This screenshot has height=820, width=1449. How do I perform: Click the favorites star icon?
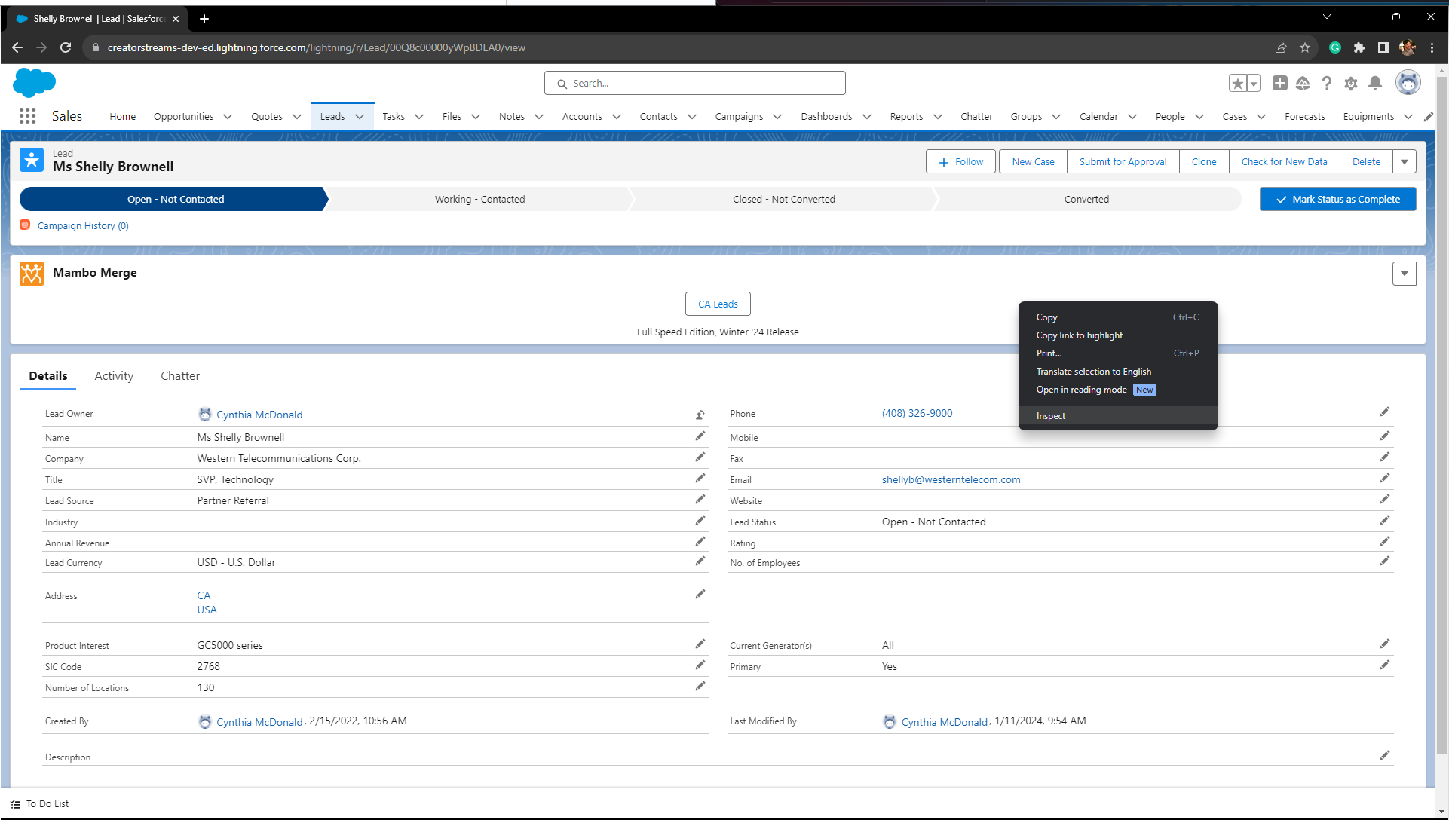tap(1239, 83)
